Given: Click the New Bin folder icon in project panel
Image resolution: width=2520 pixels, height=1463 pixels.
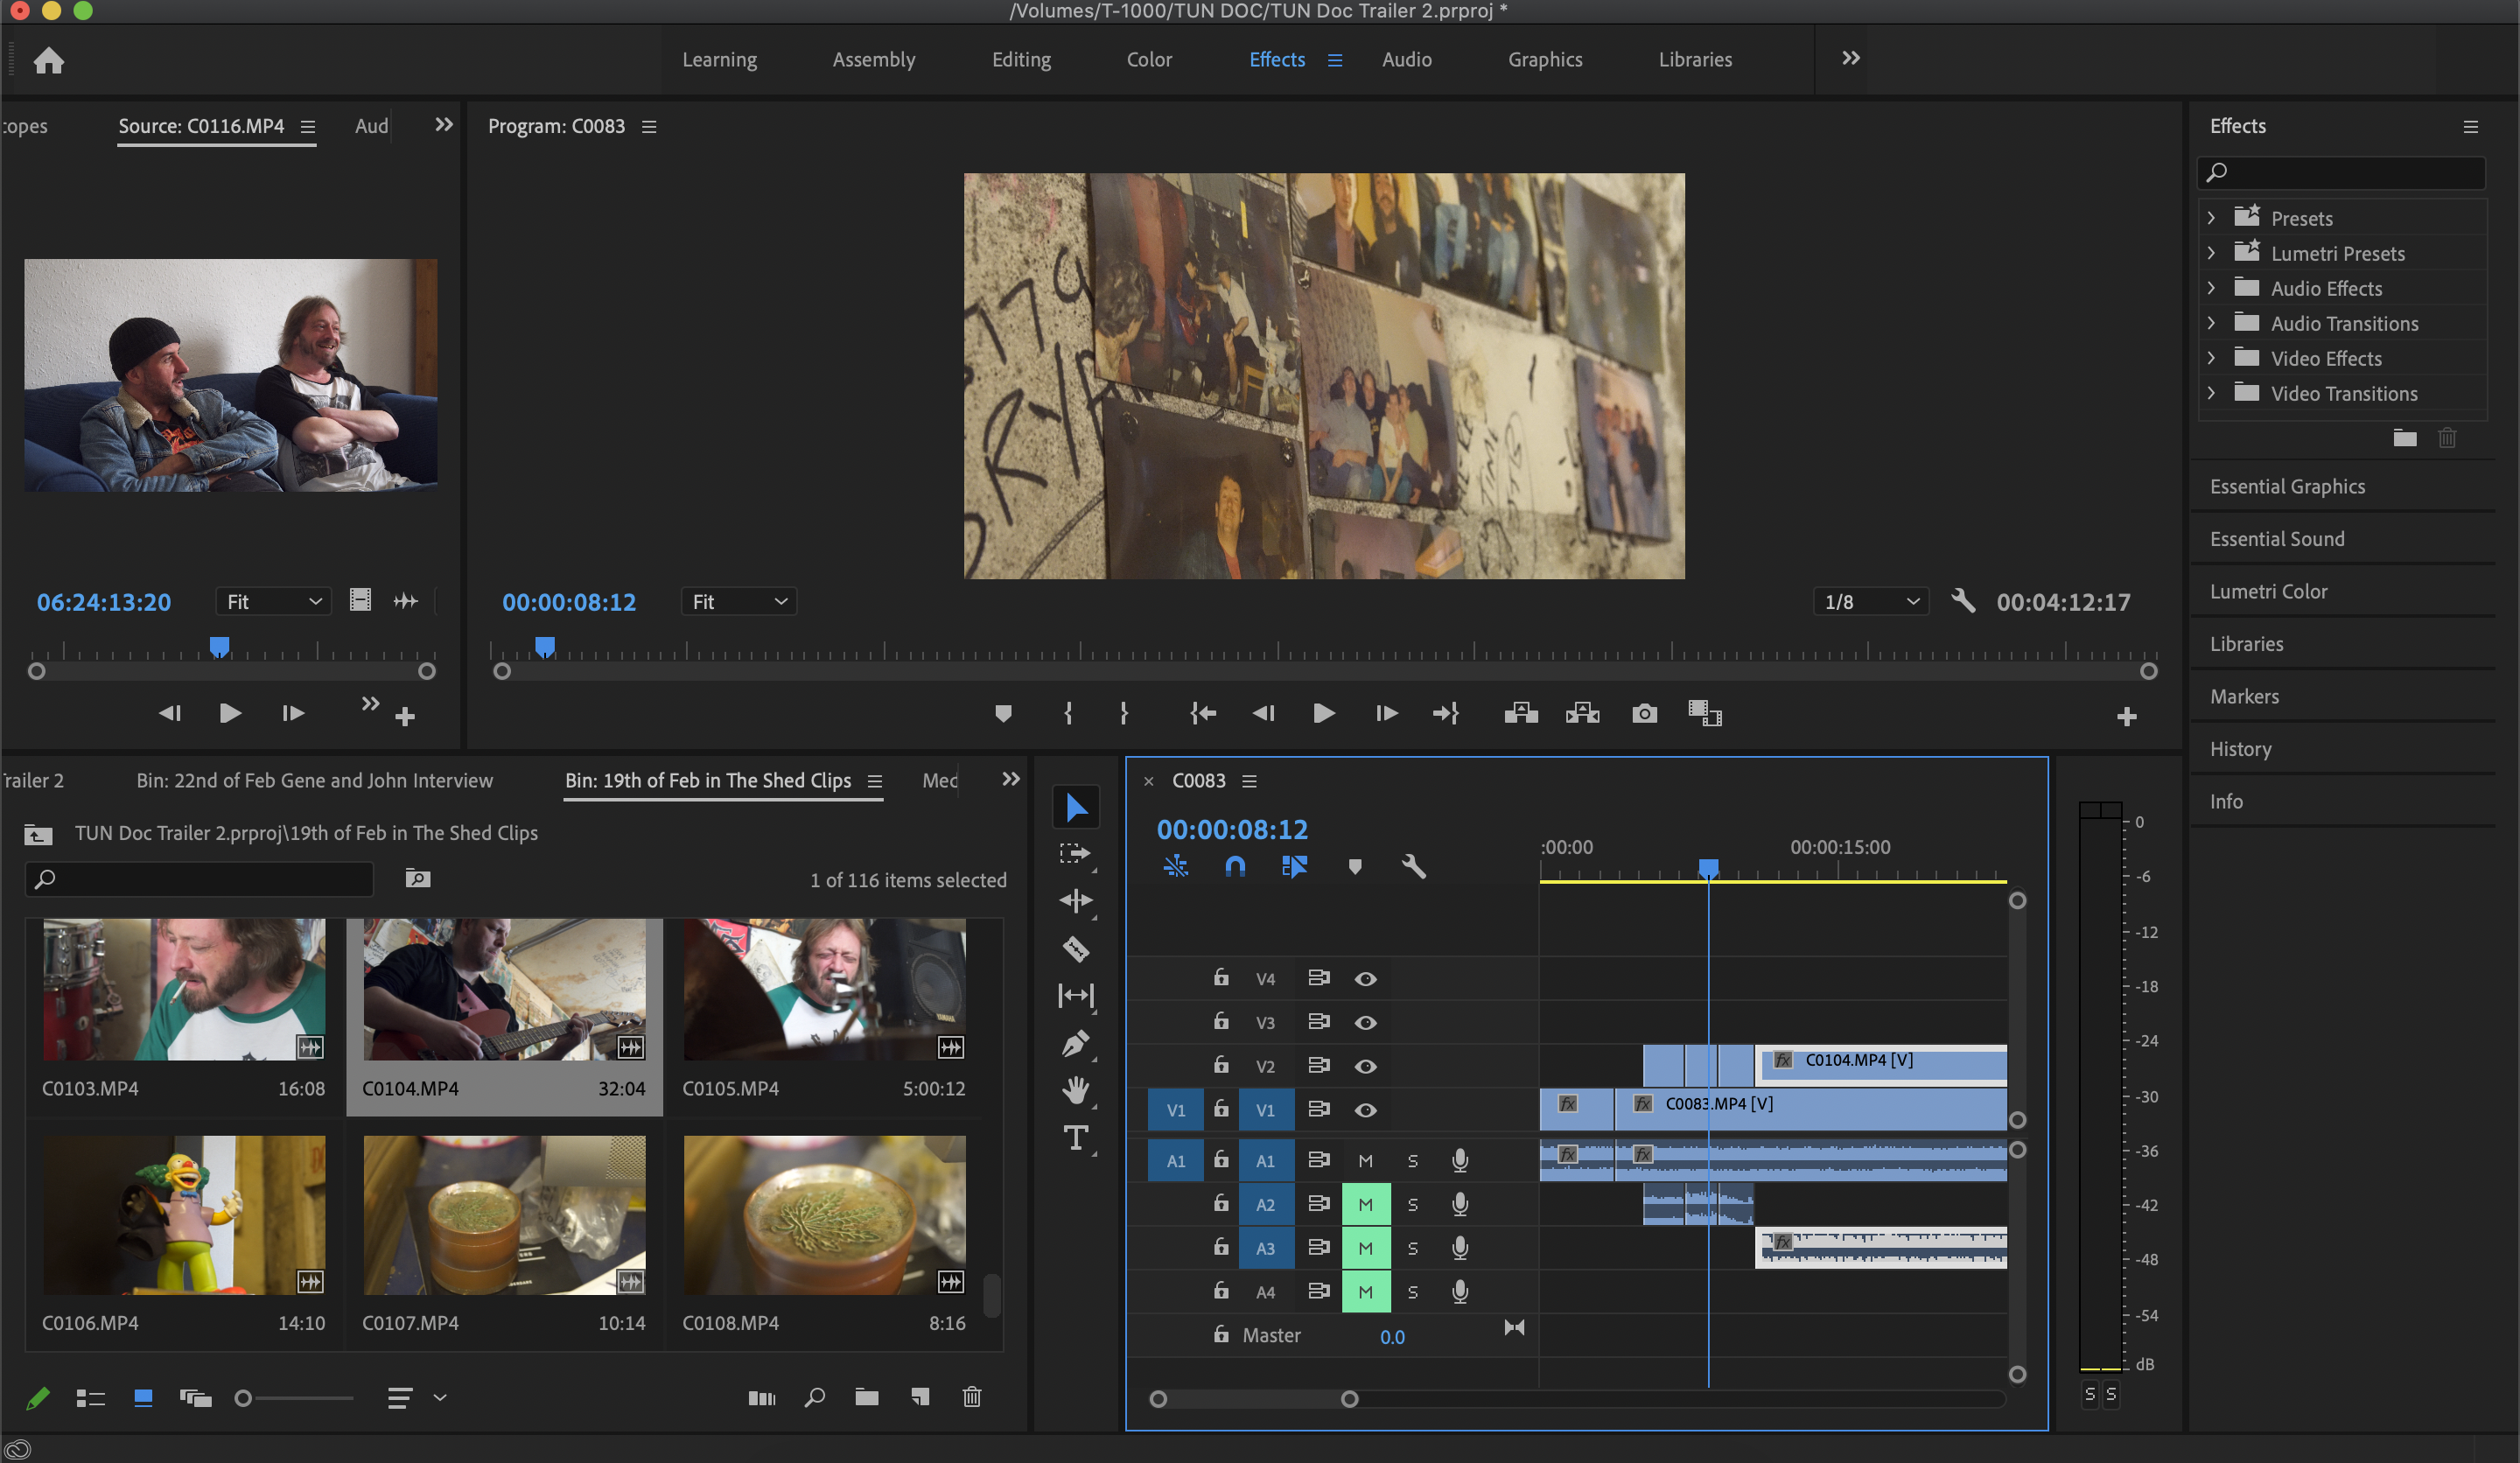Looking at the screenshot, I should pos(866,1397).
